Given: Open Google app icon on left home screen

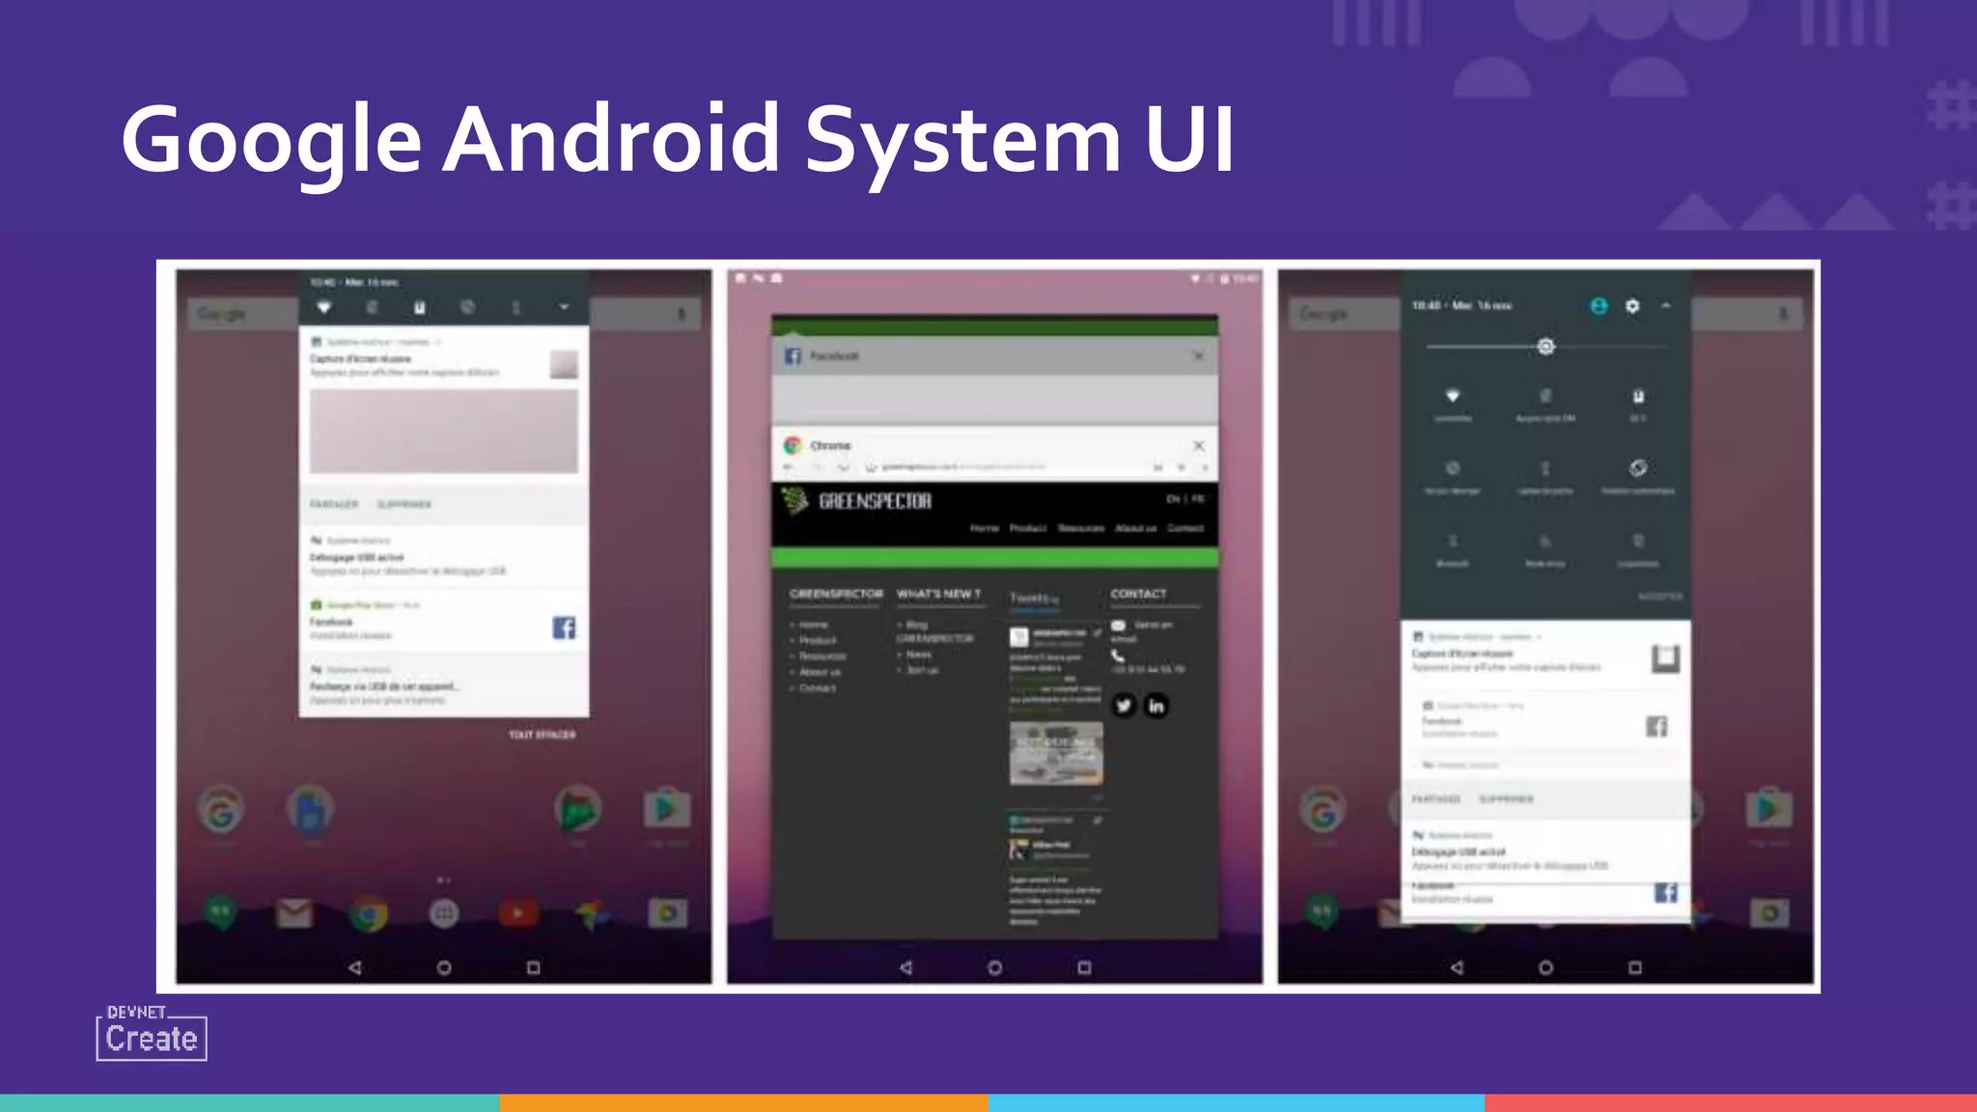Looking at the screenshot, I should click(221, 810).
